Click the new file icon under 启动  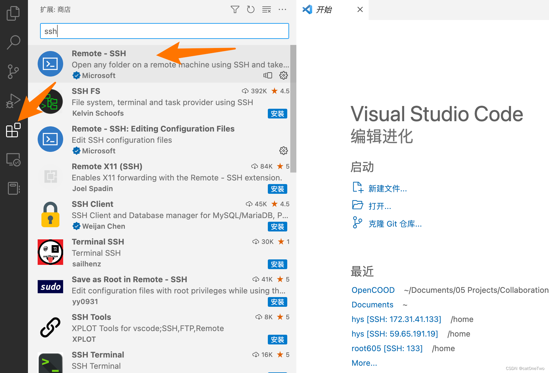[358, 187]
